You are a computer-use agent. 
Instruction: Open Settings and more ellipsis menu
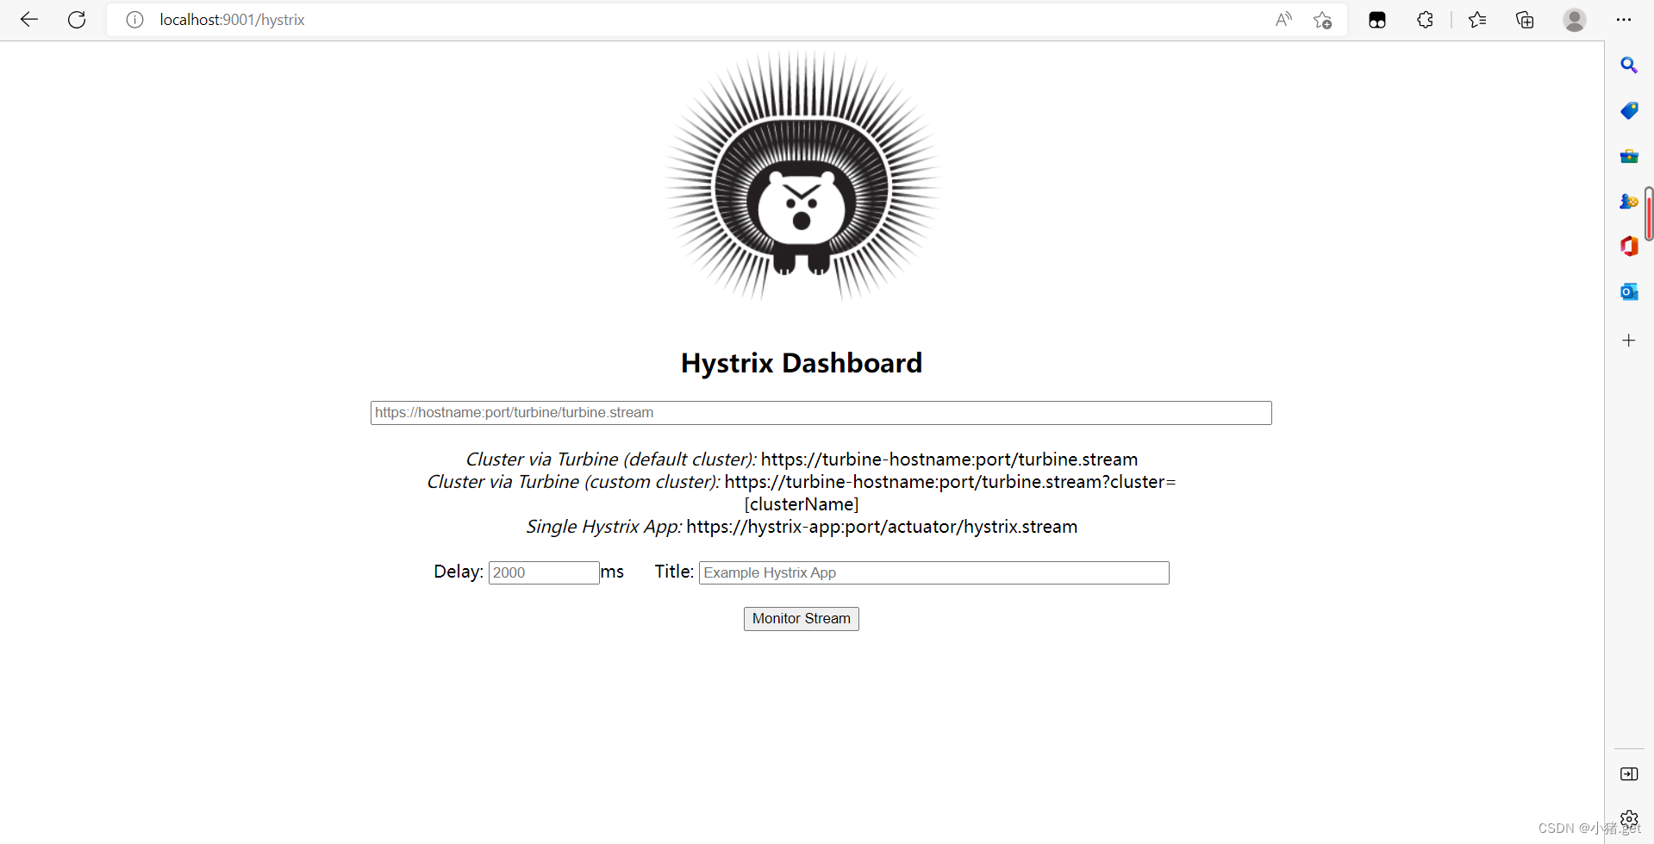(x=1625, y=19)
